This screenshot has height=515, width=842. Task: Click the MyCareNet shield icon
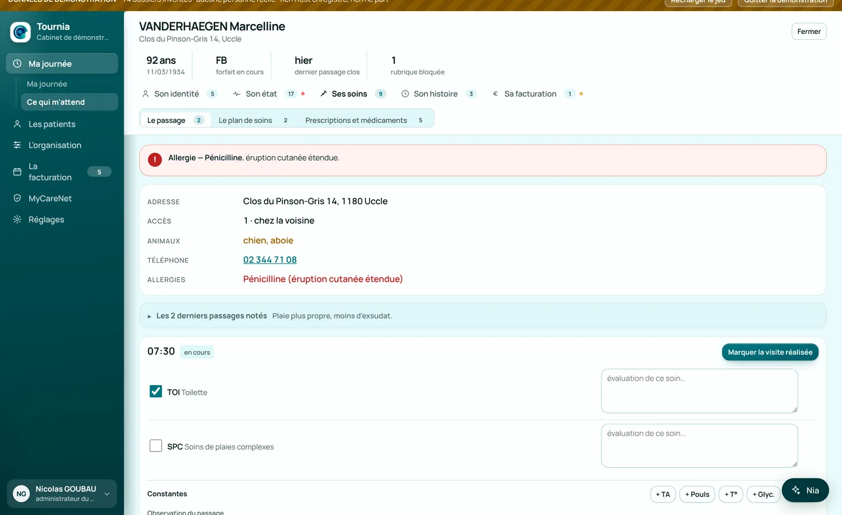pyautogui.click(x=18, y=198)
